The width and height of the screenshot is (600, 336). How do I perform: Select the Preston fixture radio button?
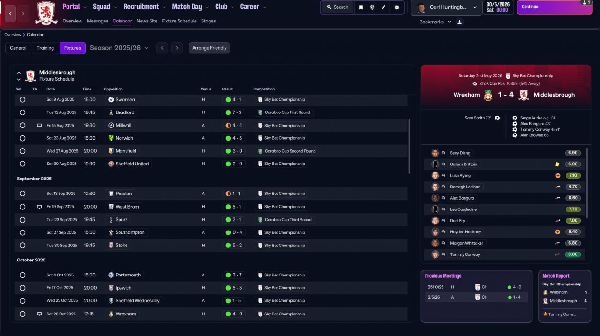coord(22,194)
